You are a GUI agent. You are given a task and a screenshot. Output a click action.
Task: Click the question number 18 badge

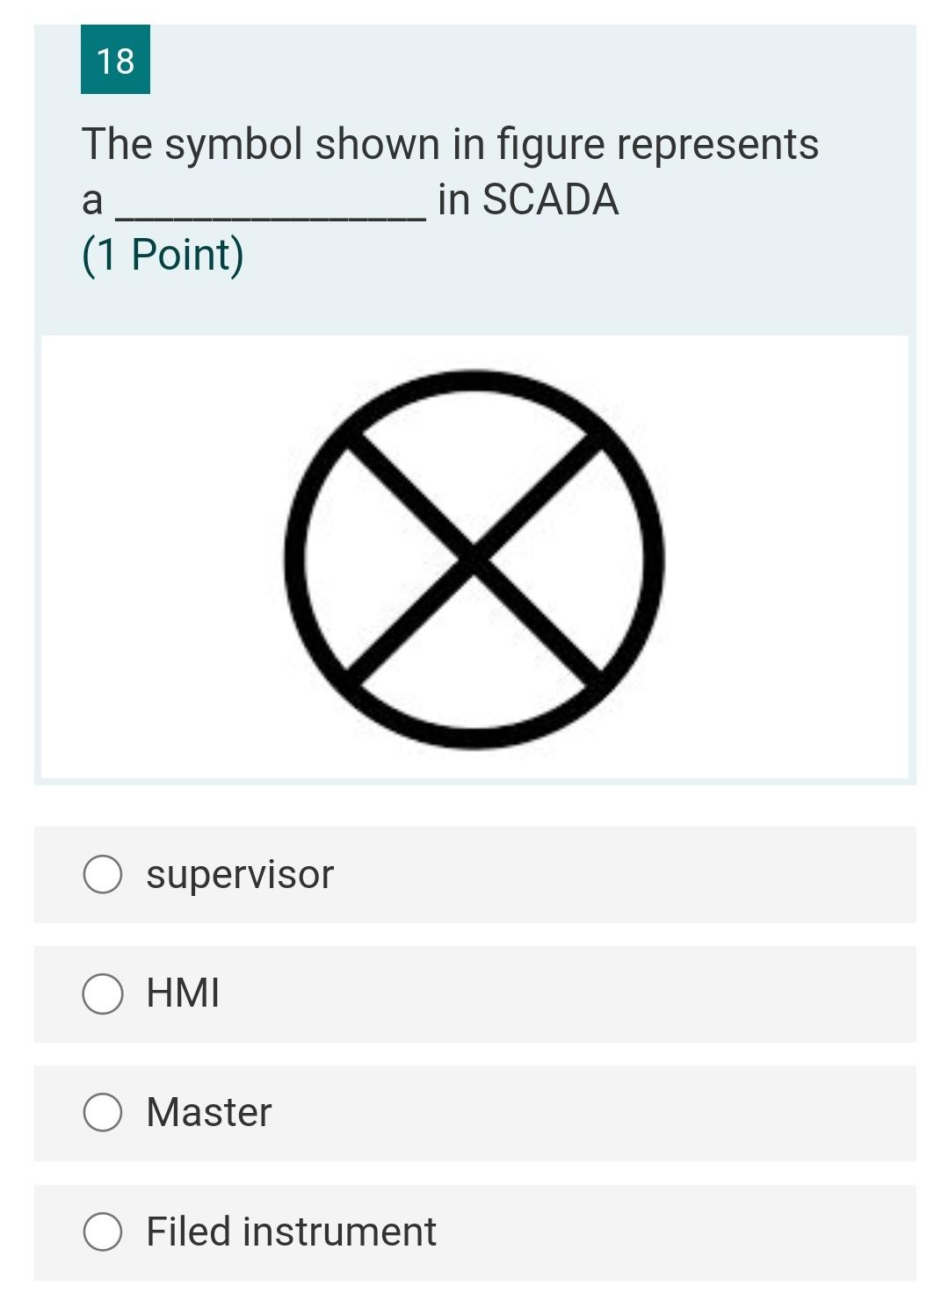[x=115, y=61]
